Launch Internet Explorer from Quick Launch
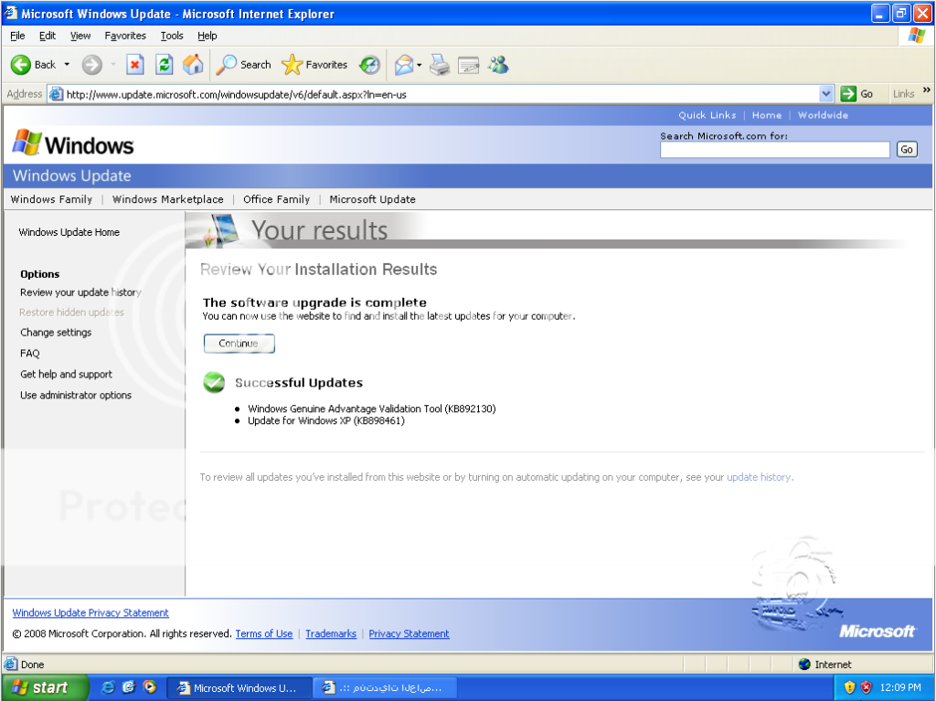 coord(108,687)
